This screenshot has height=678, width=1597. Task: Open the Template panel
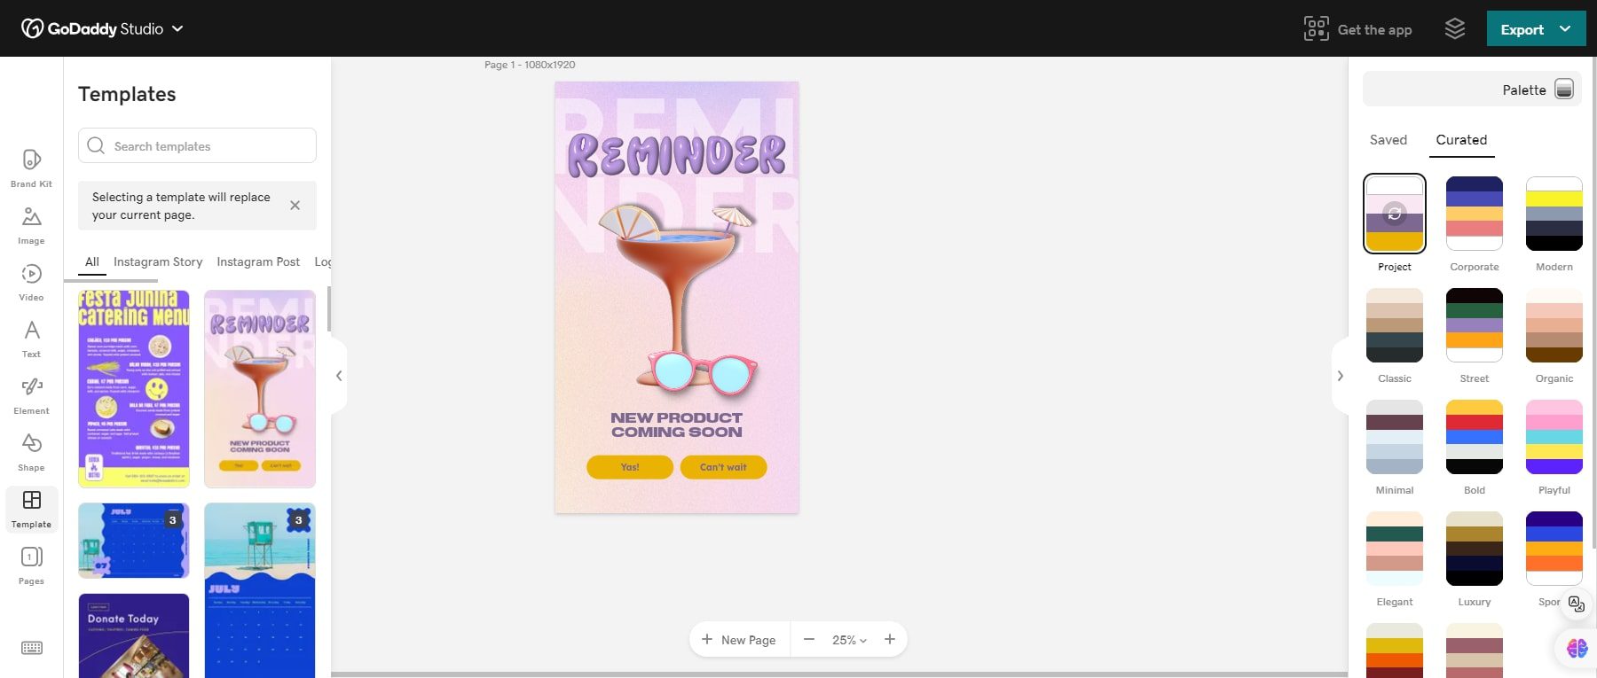pos(31,509)
